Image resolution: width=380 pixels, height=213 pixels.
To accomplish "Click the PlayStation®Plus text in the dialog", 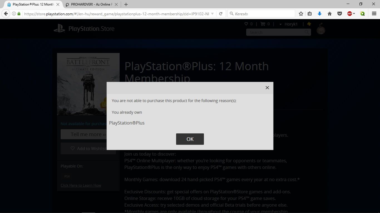I will (x=127, y=123).
